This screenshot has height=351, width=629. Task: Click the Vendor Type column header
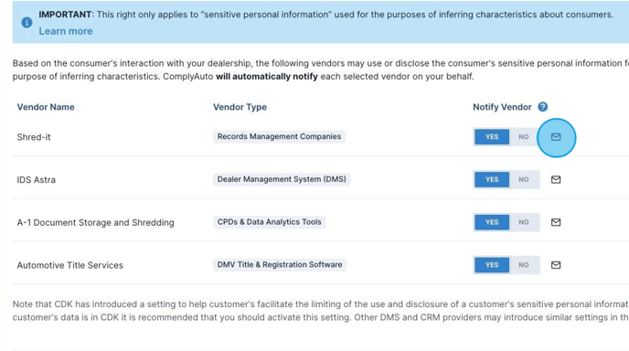pyautogui.click(x=240, y=107)
